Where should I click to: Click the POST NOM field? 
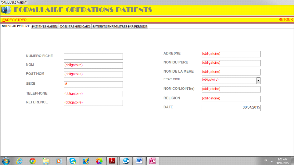tap(93, 74)
